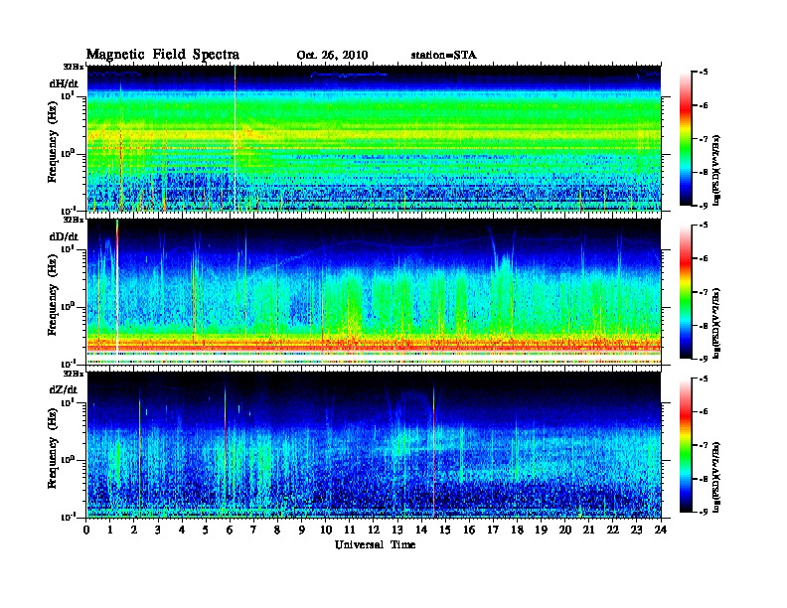Viewport: 787px width, 608px height.
Task: Click the "-6" tick on the dD/dt color scale
Action: pos(704,258)
